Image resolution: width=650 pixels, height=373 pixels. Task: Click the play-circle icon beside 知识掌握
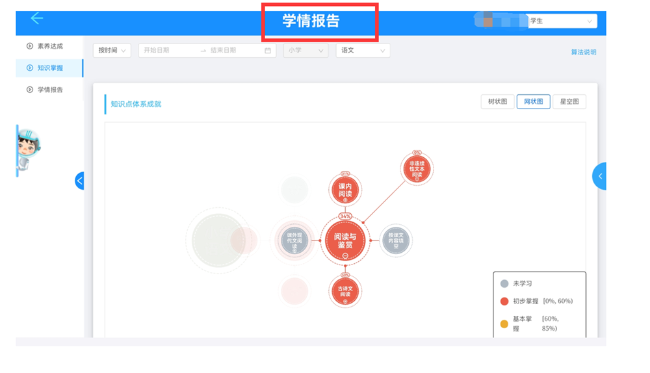tap(30, 68)
